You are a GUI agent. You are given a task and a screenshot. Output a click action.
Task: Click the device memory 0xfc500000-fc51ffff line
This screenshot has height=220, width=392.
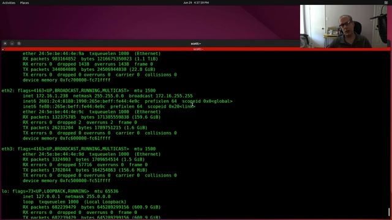(67, 181)
